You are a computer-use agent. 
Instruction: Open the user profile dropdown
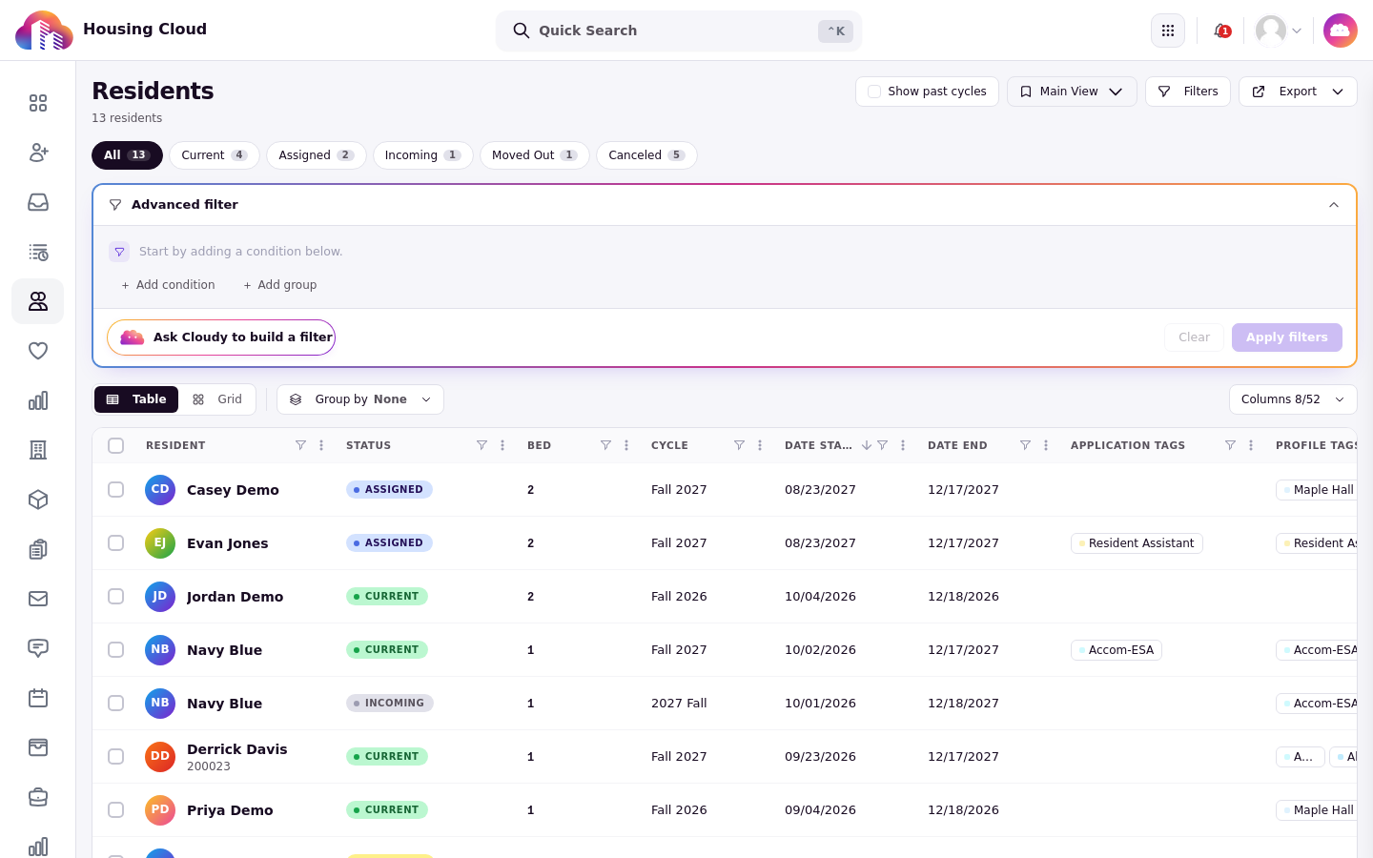point(1279,31)
